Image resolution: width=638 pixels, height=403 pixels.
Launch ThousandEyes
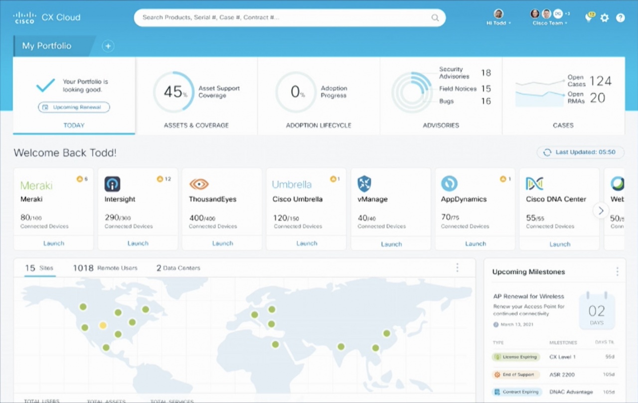[222, 243]
